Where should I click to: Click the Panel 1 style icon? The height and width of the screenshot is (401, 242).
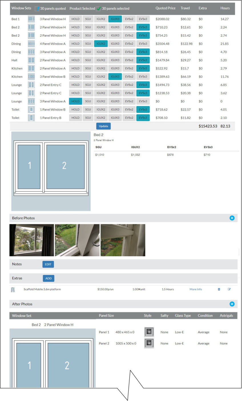tap(149, 332)
